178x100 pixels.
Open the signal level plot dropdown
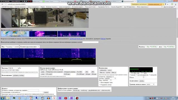[x=150, y=84]
